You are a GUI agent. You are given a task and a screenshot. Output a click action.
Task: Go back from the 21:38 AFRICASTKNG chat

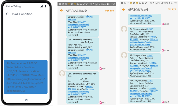tap(61, 11)
